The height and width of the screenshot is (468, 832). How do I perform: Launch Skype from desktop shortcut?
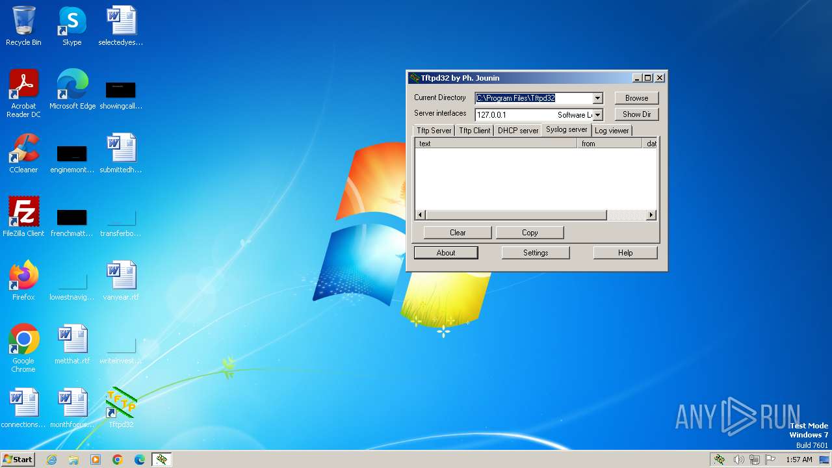click(72, 26)
